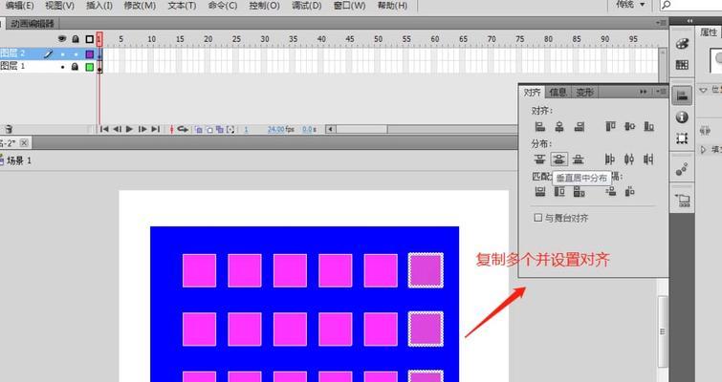This screenshot has height=382, width=722.
Task: Enable the onion skin icon
Action: (195, 129)
